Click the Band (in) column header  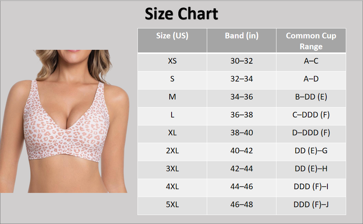point(242,40)
